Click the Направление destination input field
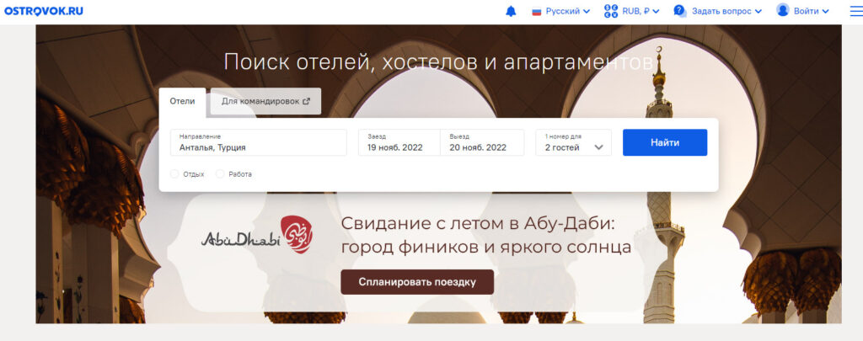Viewport: 863px width, 341px height. 259,142
